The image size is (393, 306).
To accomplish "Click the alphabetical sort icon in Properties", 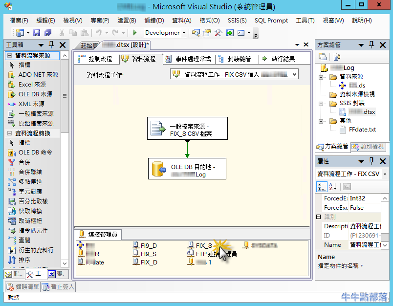I will pos(333,186).
